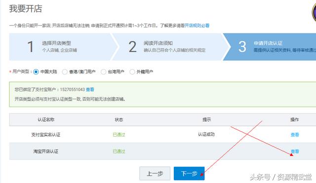Click the 状态 column header

point(118,119)
